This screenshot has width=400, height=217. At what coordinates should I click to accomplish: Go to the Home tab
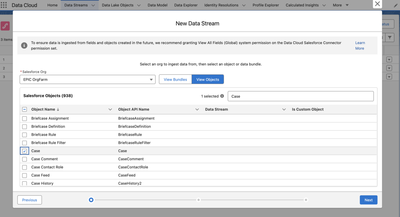52,5
